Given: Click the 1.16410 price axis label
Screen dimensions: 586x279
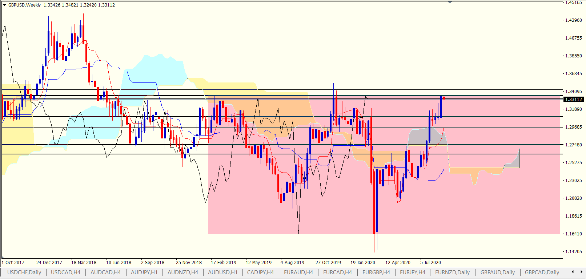Looking at the screenshot, I should pyautogui.click(x=573, y=234).
